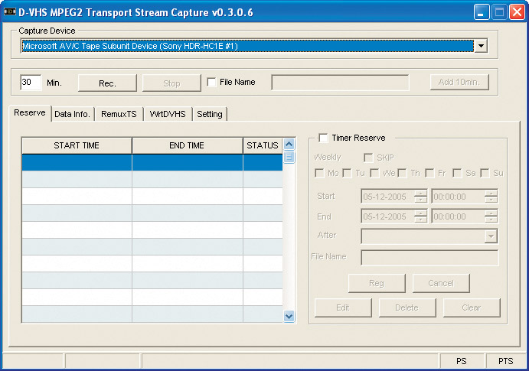Switch to the Data Info. tab

pyautogui.click(x=73, y=114)
